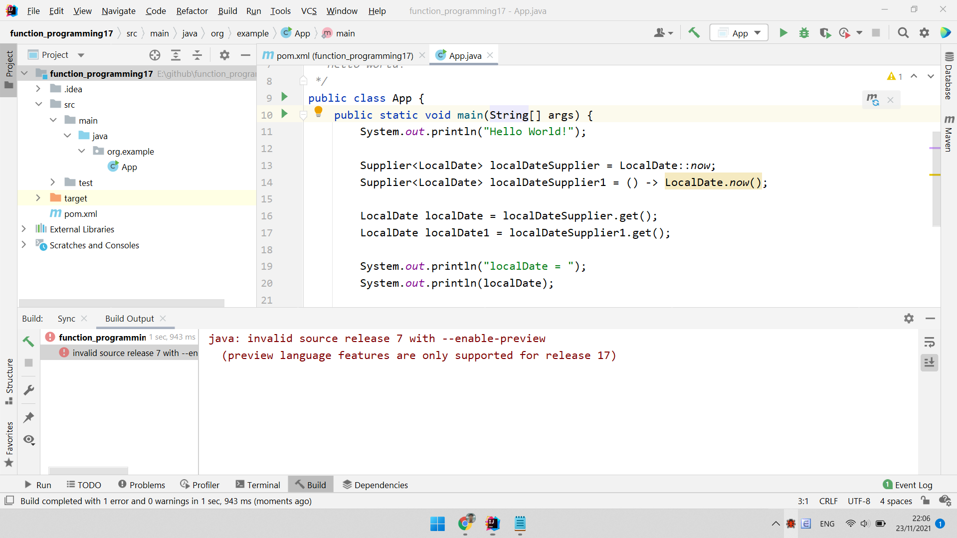The image size is (957, 538).
Task: Click the JetBrains Toolbox icon at top right
Action: click(945, 33)
